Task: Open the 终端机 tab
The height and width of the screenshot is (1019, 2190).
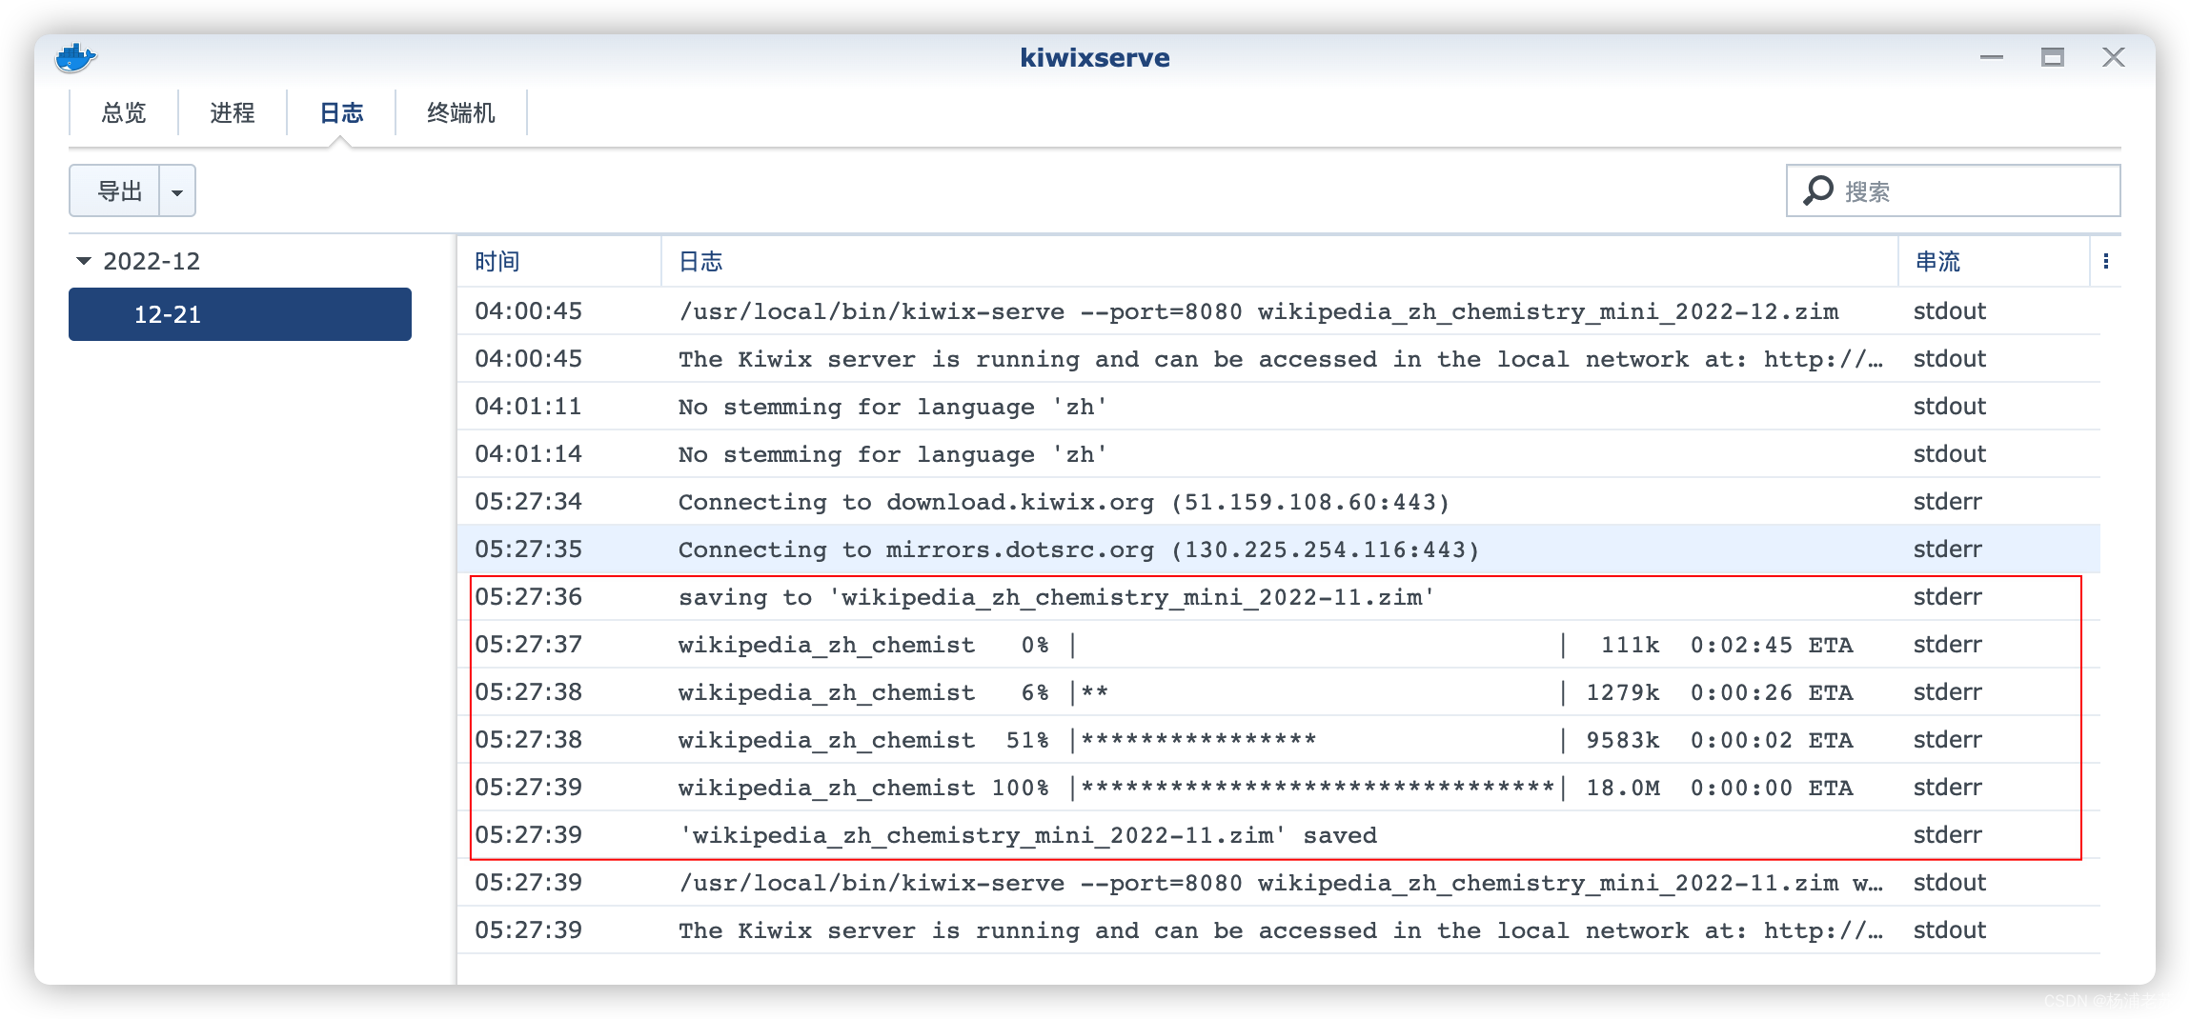Action: tap(461, 113)
